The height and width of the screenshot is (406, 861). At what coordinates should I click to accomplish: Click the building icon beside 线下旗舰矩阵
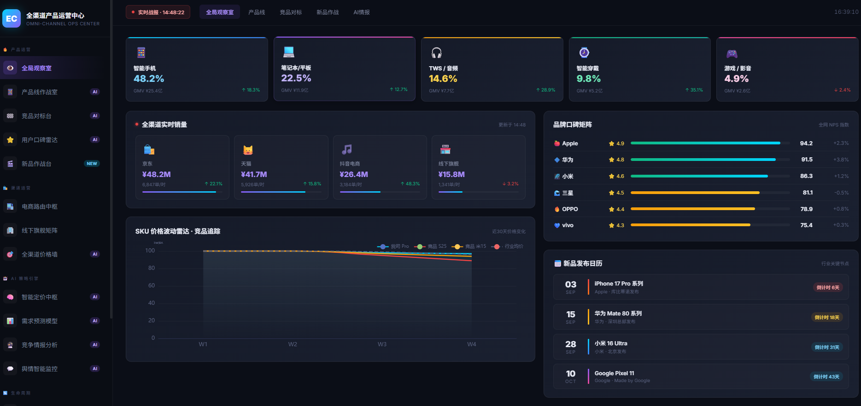[x=10, y=230]
